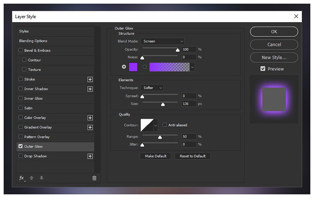Click the Make Default button
This screenshot has height=198, width=314.
[x=155, y=156]
